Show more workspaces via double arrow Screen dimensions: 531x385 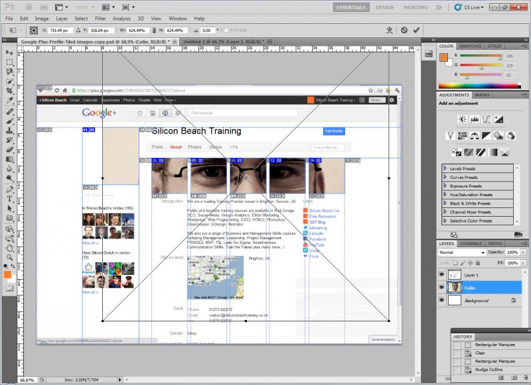(439, 7)
